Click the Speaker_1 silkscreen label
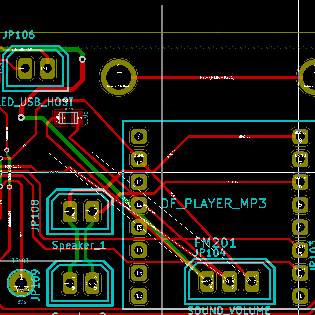The image size is (315, 315). (79, 245)
